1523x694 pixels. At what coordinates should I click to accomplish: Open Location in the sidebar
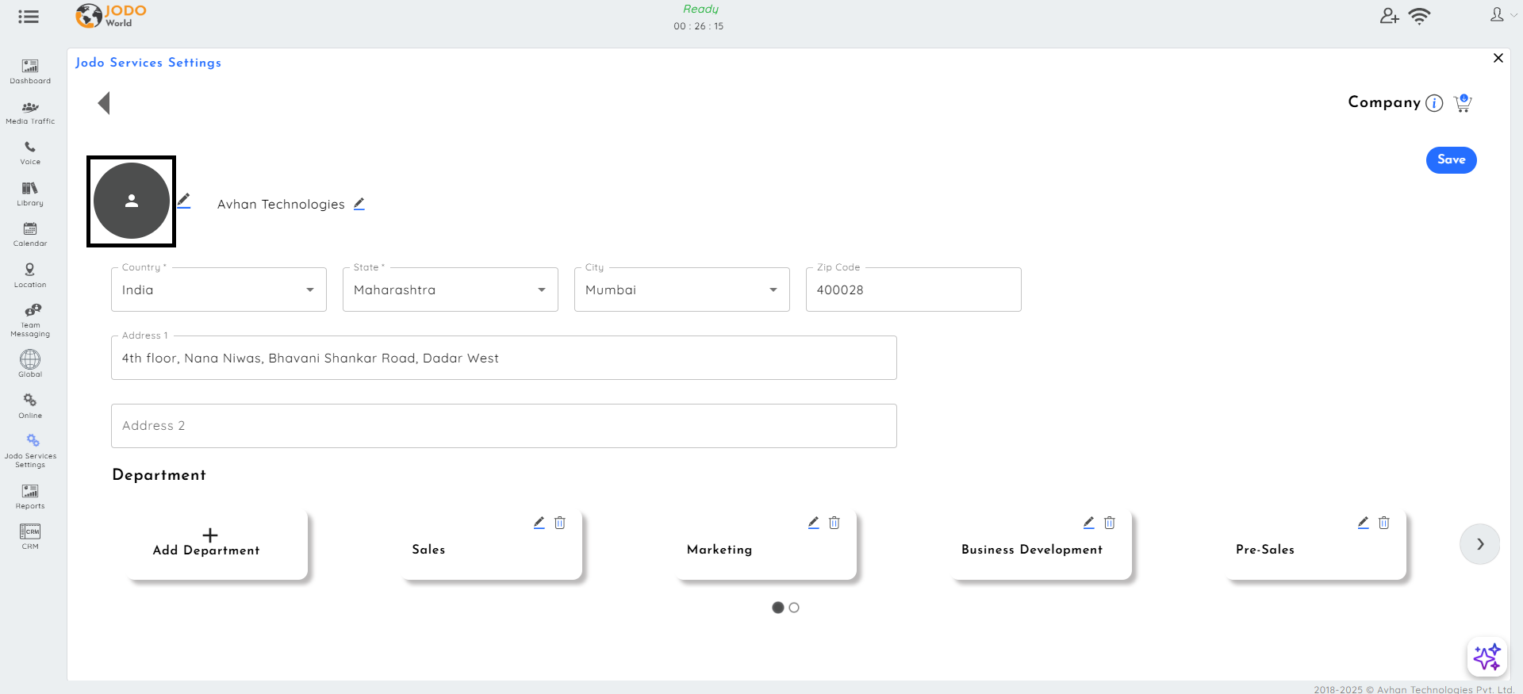click(x=30, y=276)
